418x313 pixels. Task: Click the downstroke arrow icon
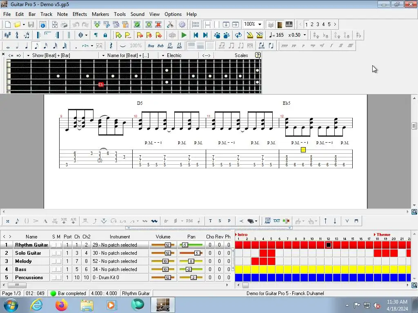335,220
